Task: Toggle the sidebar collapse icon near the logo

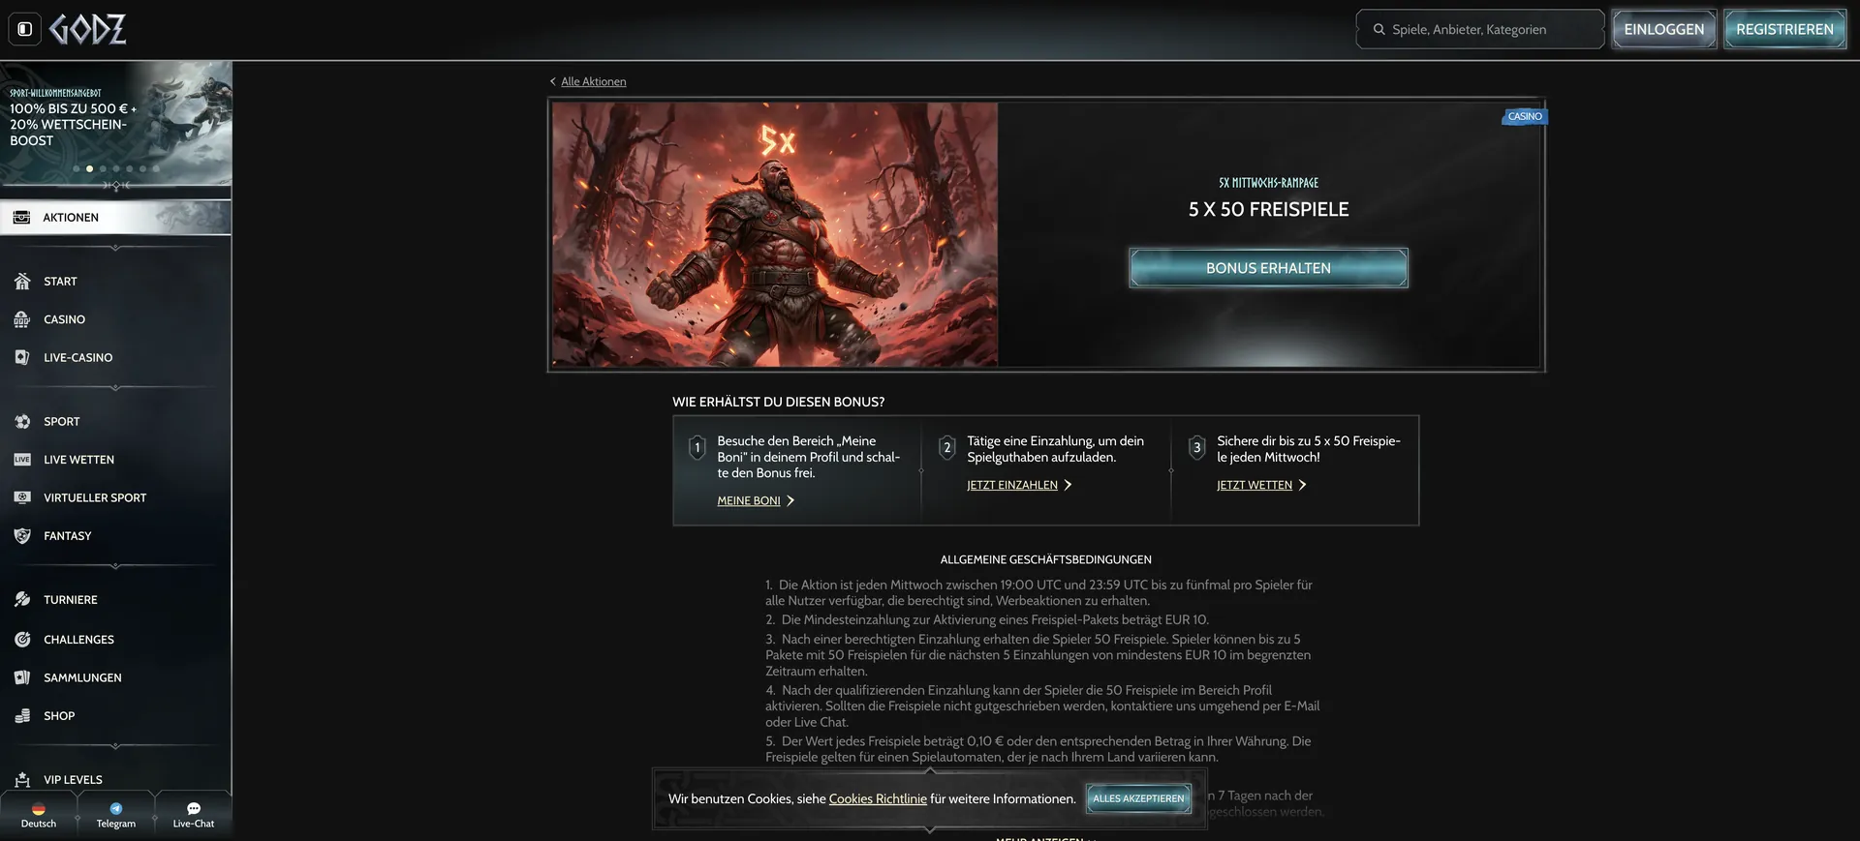Action: click(25, 29)
